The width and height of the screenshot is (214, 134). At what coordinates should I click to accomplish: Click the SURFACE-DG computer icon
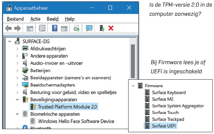pyautogui.click(x=17, y=41)
